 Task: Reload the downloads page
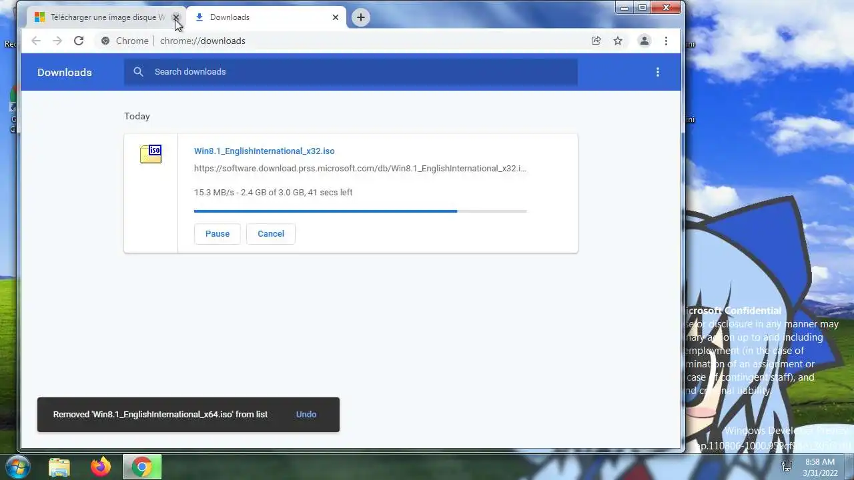click(79, 41)
